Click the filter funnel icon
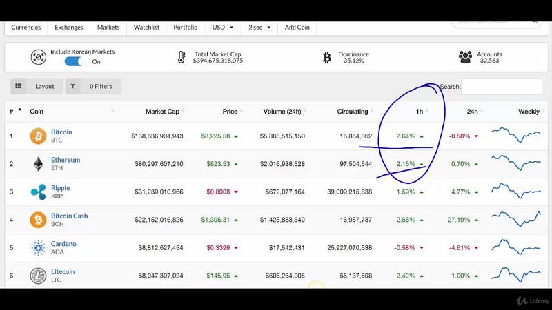 [72, 86]
